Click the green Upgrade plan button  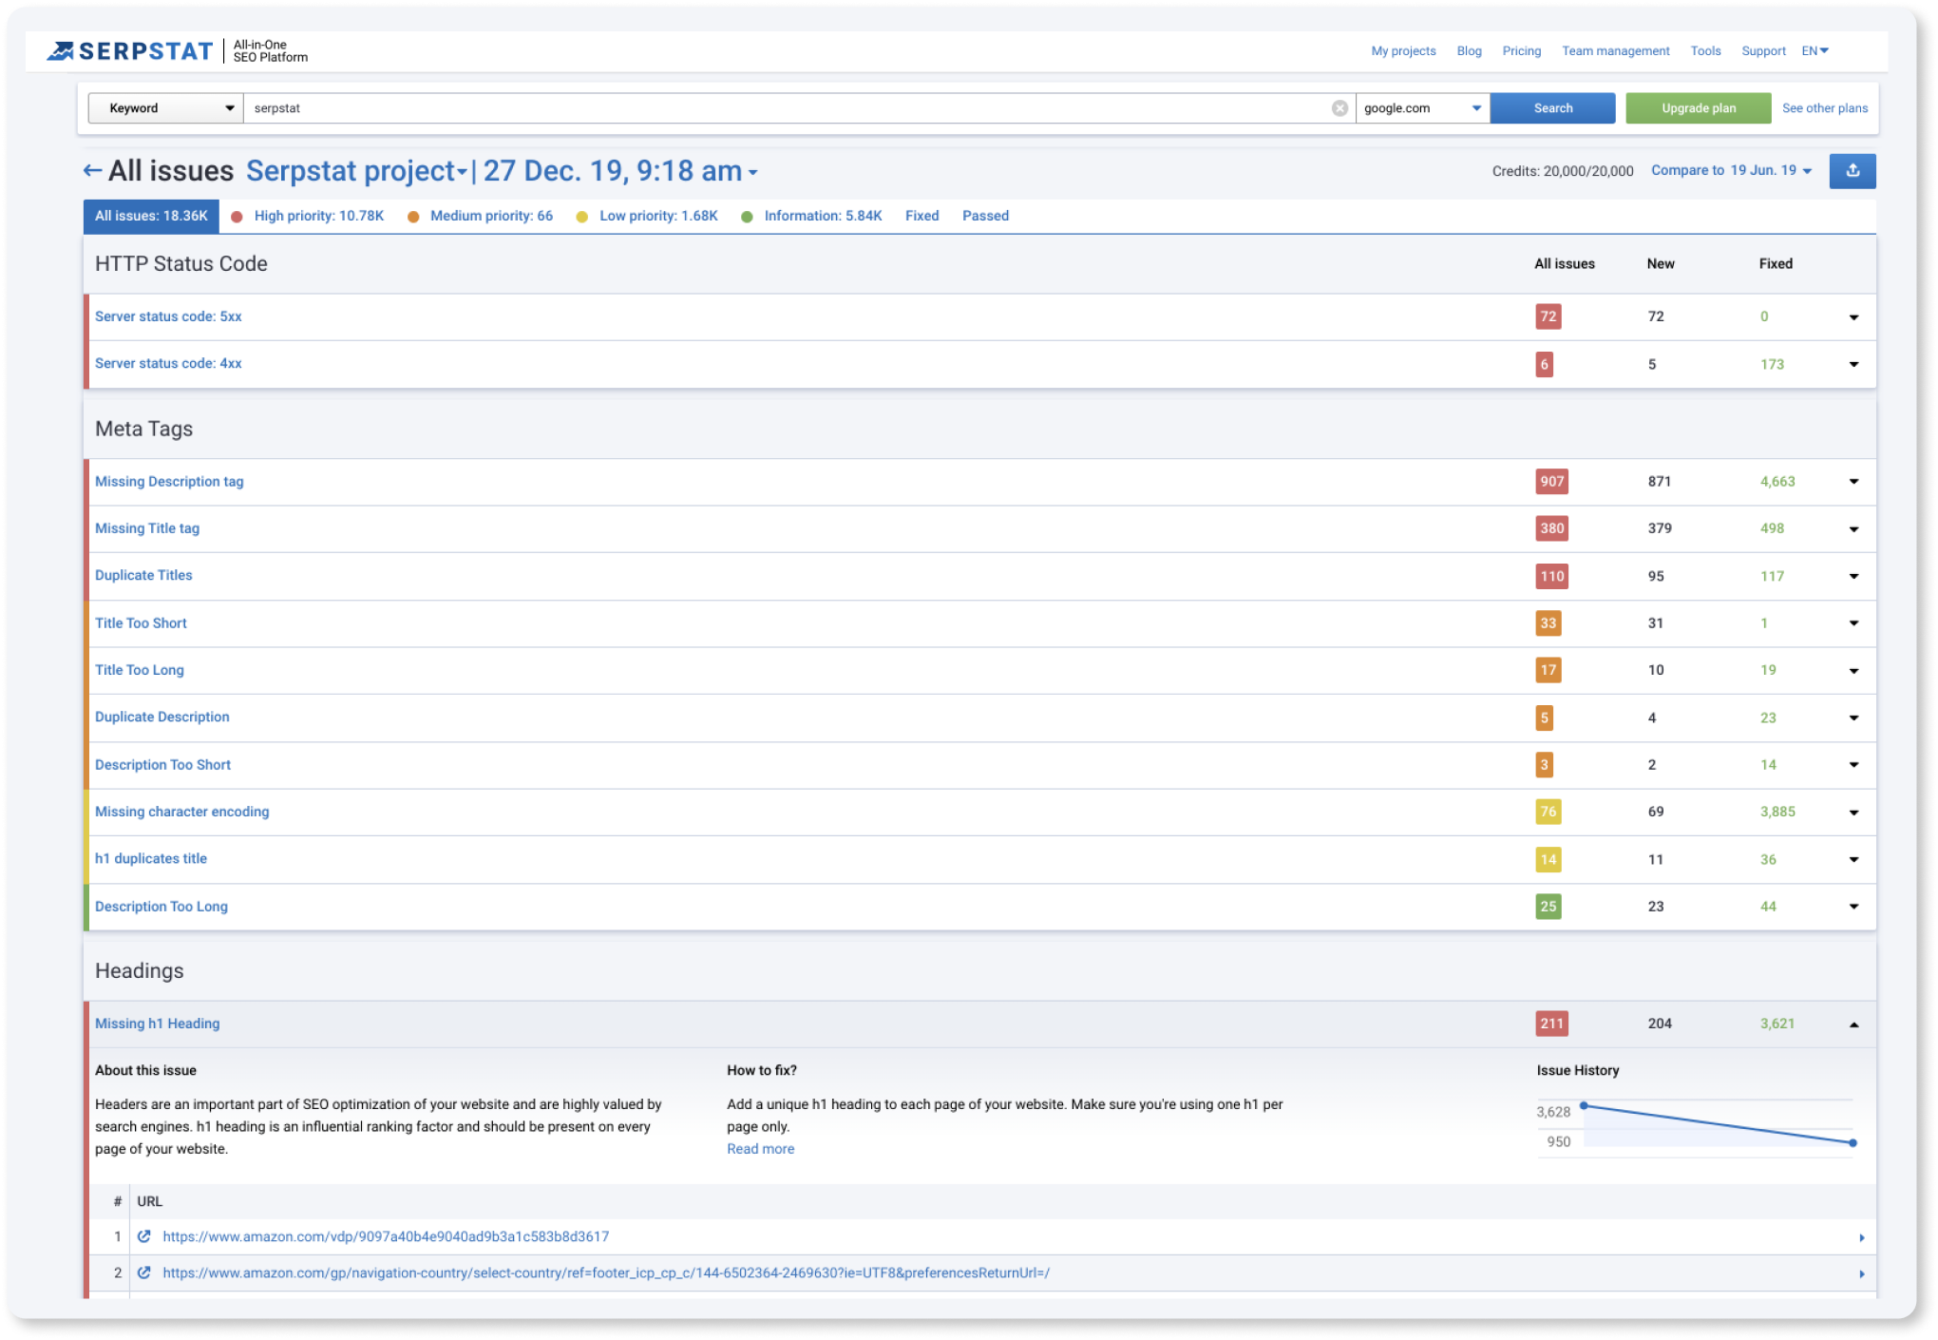pos(1699,108)
